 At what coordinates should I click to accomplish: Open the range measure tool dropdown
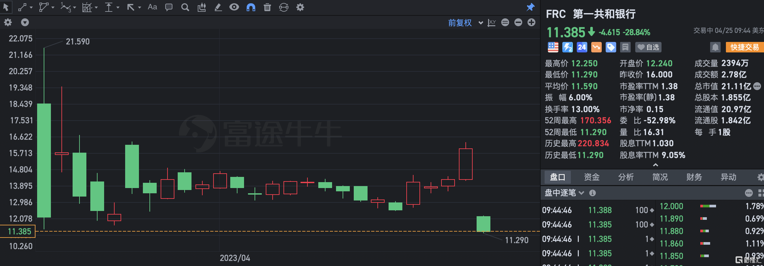click(118, 8)
